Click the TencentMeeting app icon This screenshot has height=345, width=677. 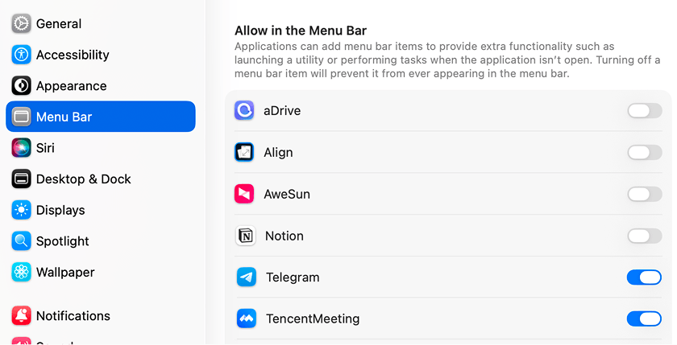point(247,318)
